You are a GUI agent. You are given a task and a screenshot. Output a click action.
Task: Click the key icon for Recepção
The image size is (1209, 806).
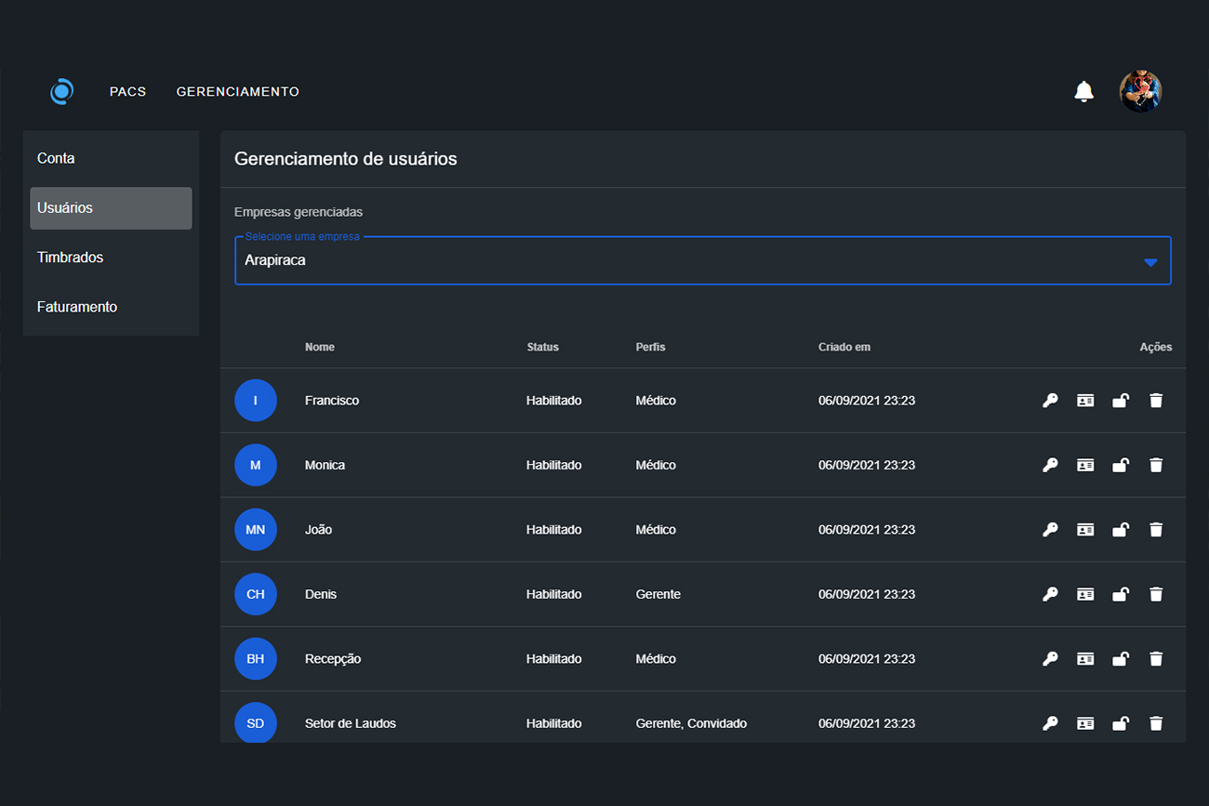[x=1050, y=659]
